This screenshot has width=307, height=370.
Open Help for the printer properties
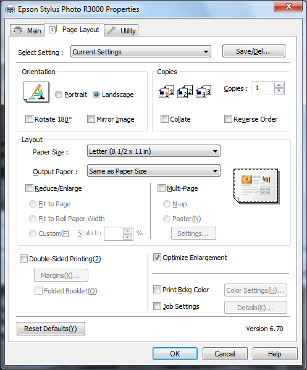[275, 353]
